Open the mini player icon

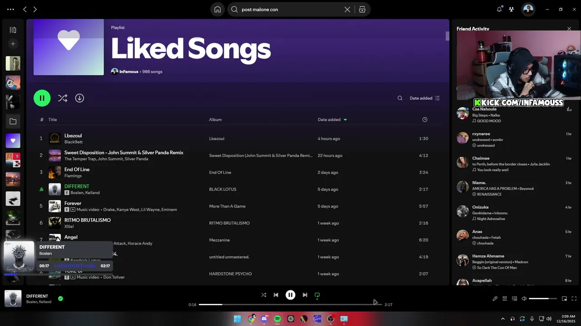(564, 298)
